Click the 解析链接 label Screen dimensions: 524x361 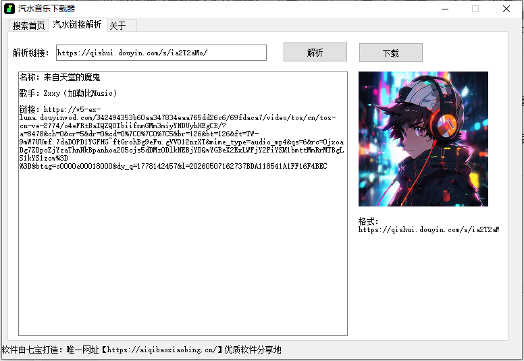tap(31, 53)
